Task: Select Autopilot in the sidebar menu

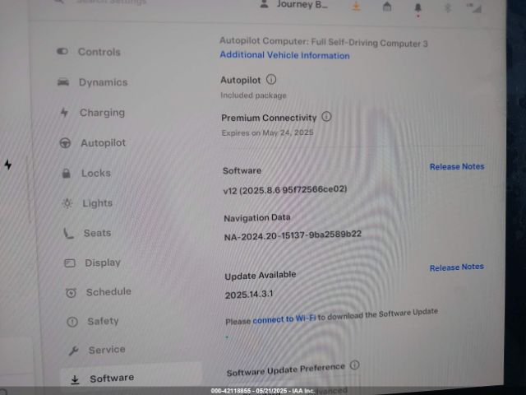Action: [x=103, y=143]
